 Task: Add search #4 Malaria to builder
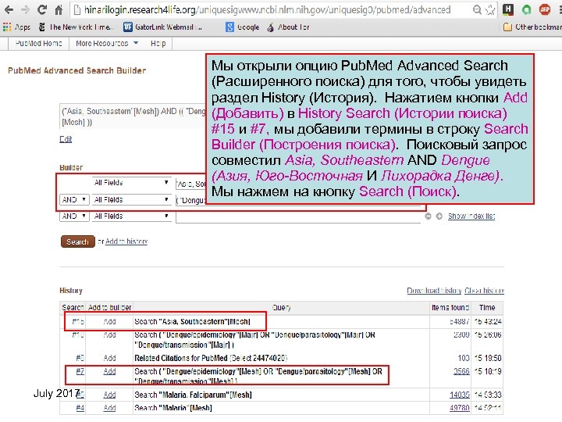tap(109, 408)
